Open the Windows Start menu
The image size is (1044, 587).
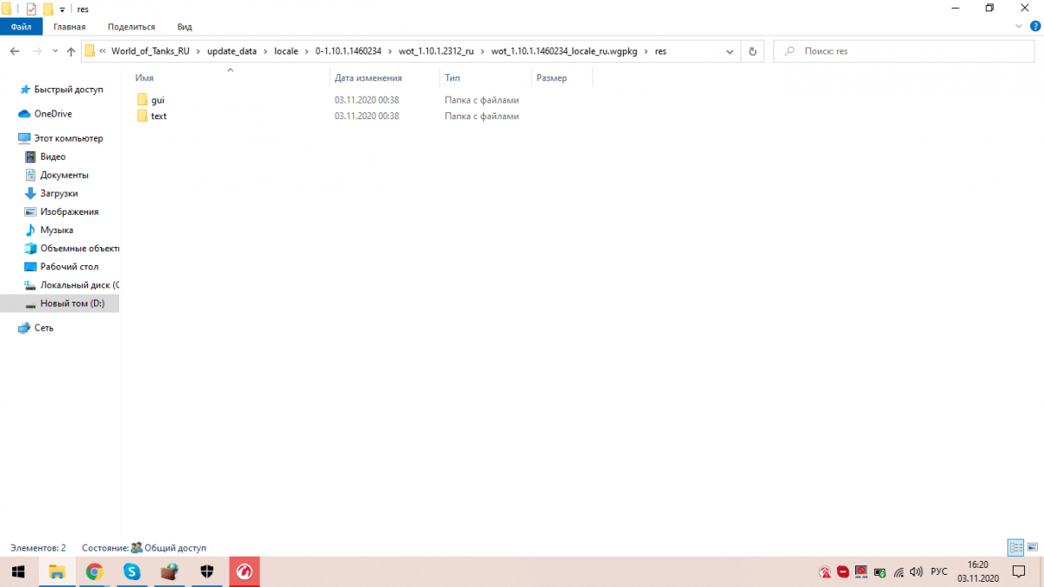click(x=18, y=571)
